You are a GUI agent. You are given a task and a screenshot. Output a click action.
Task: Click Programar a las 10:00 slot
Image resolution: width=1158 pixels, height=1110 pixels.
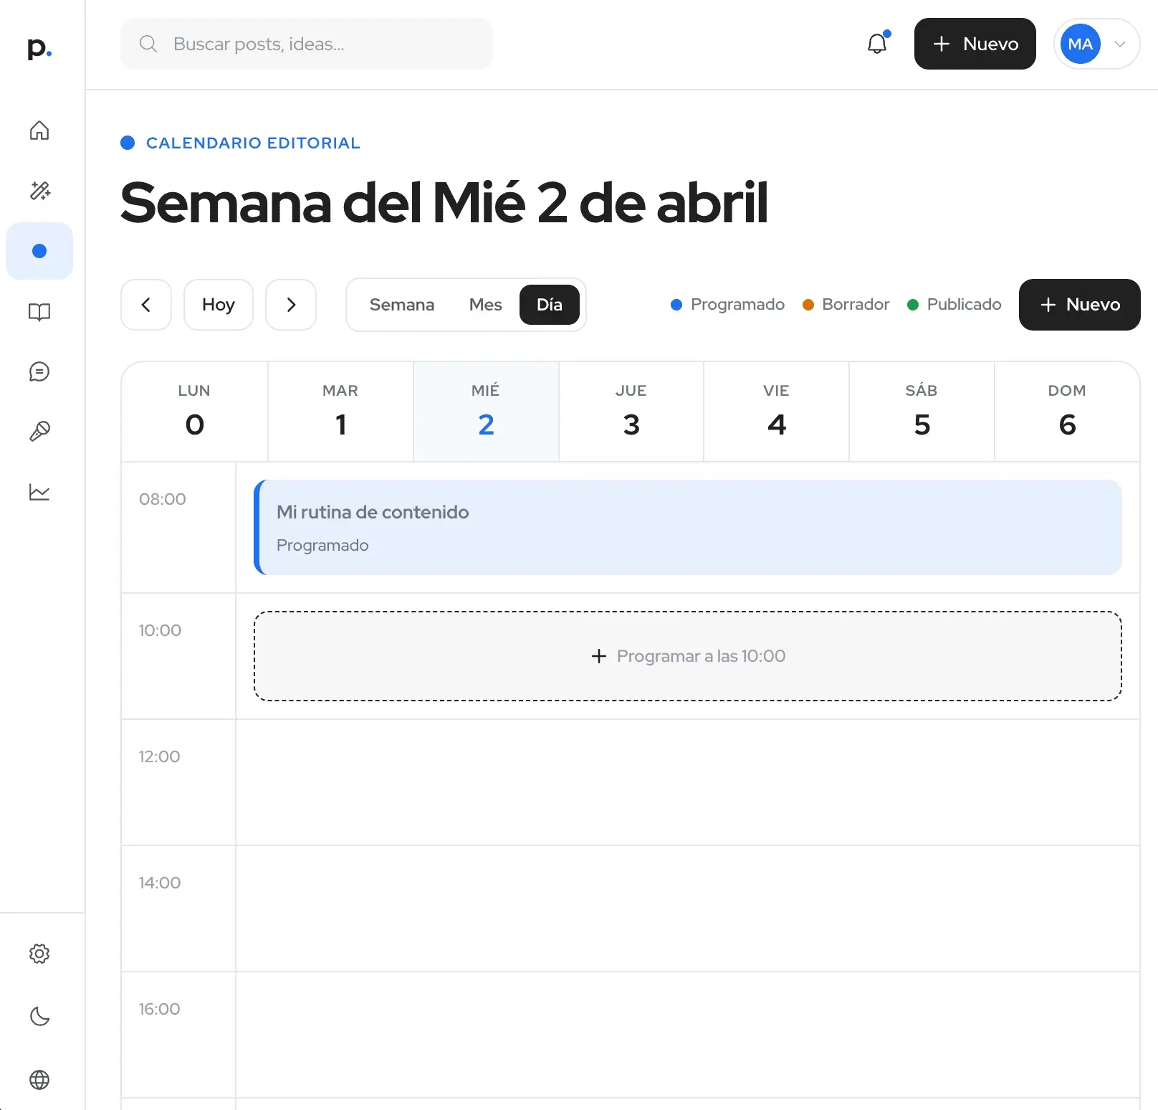coord(688,656)
